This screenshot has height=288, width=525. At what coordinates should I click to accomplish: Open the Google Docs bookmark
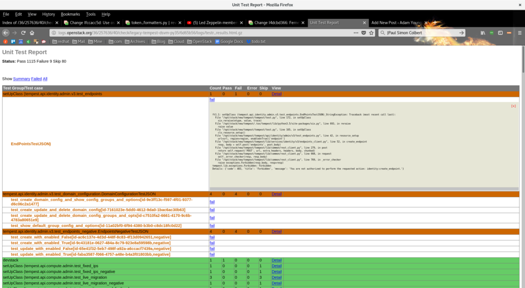pos(229,42)
